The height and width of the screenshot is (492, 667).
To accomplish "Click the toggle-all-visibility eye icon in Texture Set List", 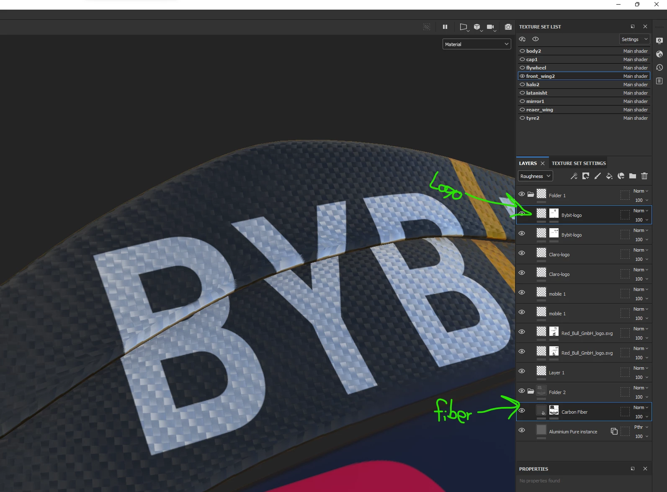I will [x=522, y=39].
